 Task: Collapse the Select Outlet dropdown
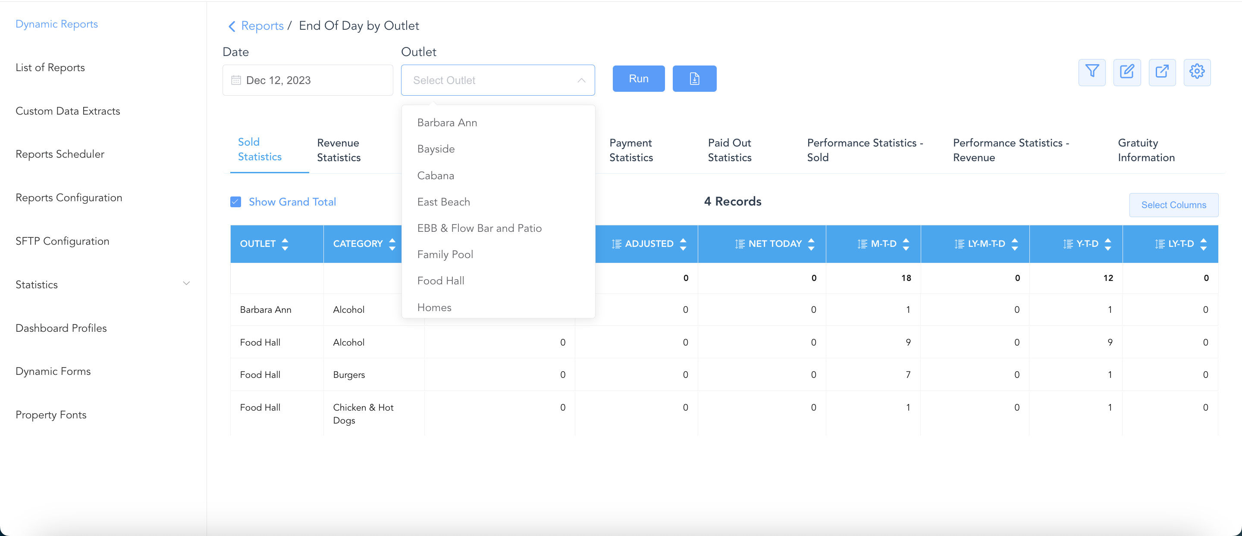pyautogui.click(x=581, y=81)
